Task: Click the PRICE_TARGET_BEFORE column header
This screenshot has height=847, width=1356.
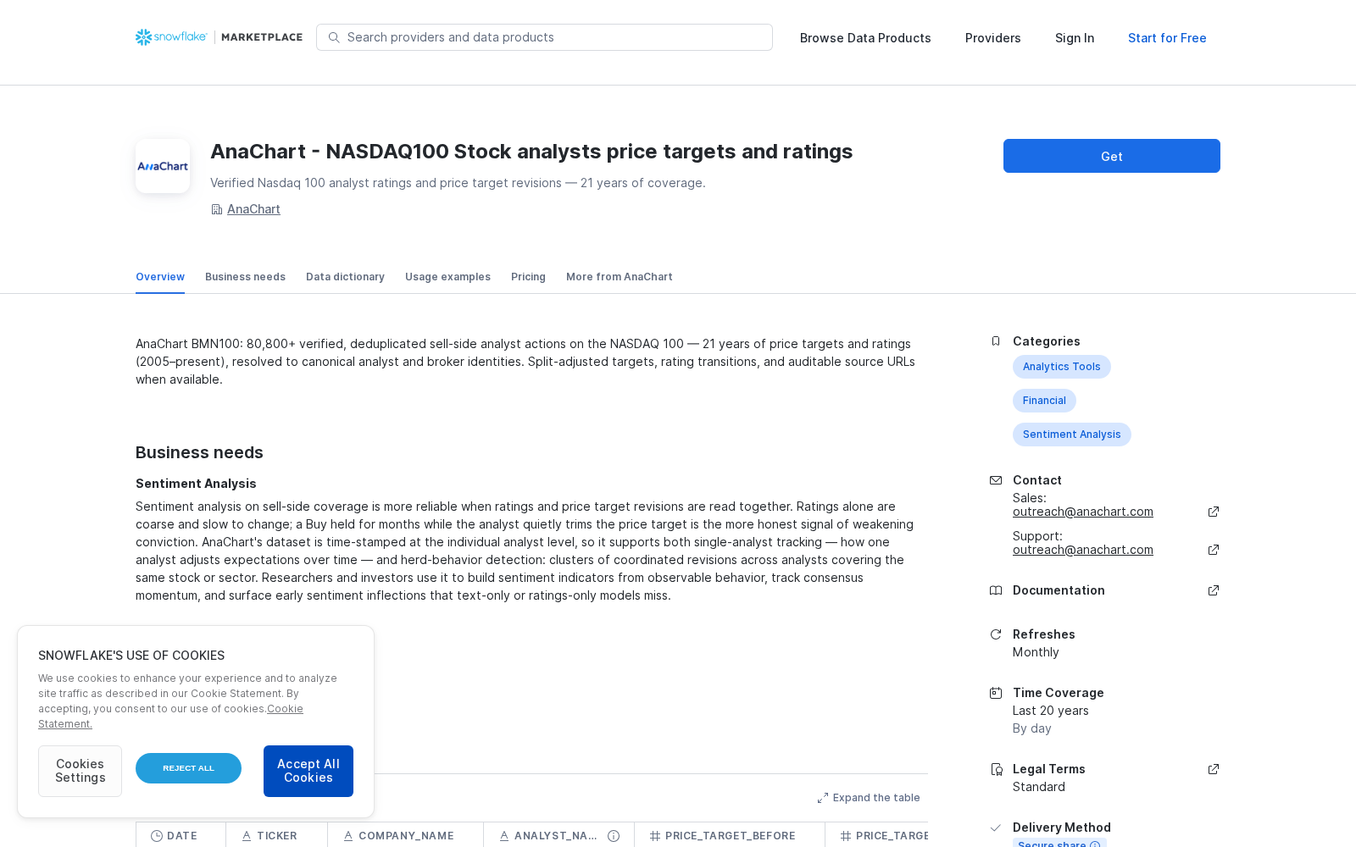Action: 730,835
